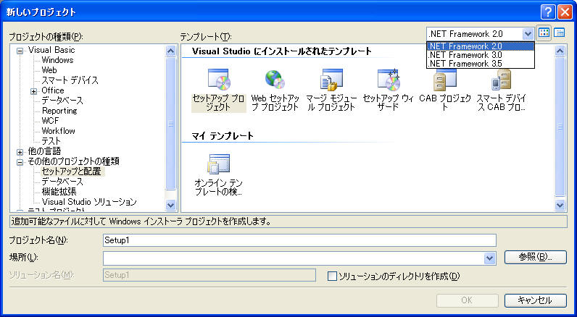577x317 pixels.
Task: Switch templates to small icons view
Action: point(560,33)
